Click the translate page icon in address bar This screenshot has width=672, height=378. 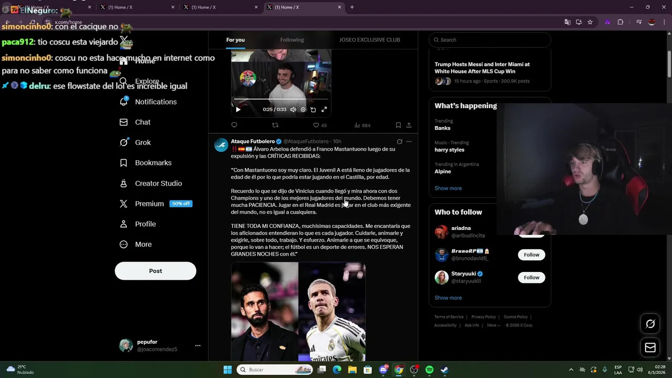click(567, 22)
